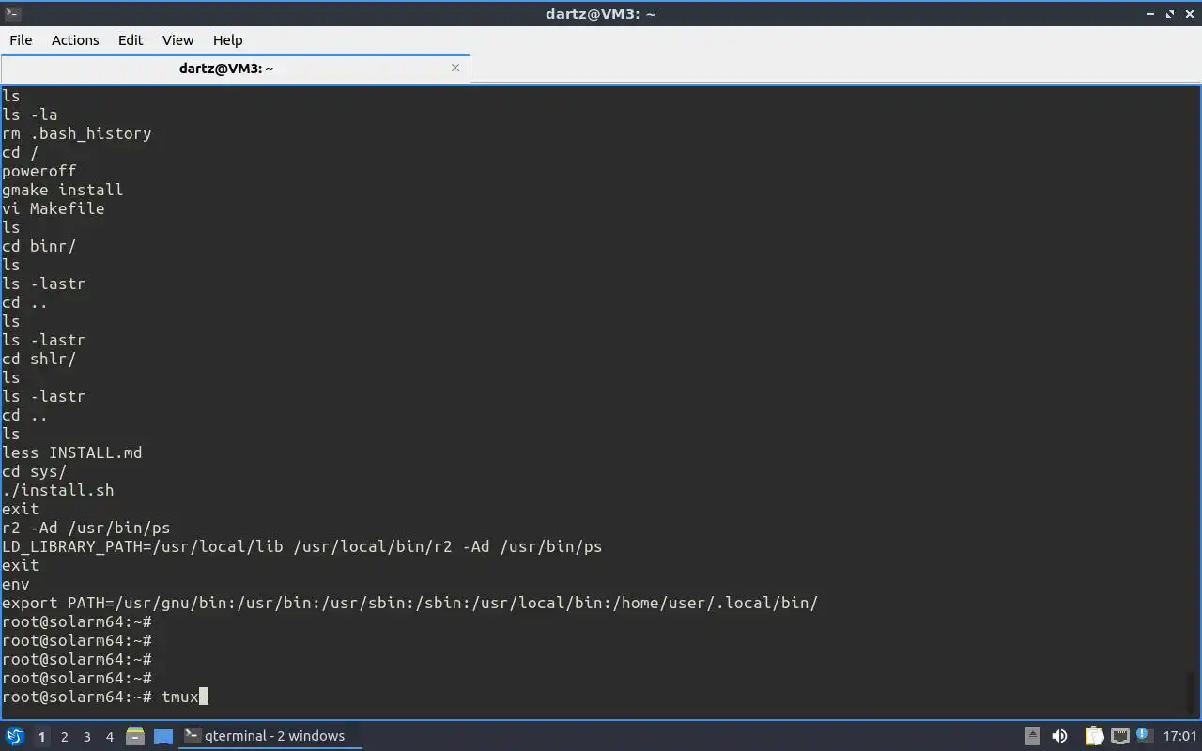Click the 'ls -la' history line
The width and height of the screenshot is (1202, 751).
pos(29,115)
